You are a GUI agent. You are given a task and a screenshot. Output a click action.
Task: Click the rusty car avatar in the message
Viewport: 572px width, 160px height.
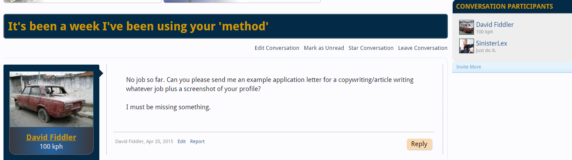pyautogui.click(x=51, y=99)
